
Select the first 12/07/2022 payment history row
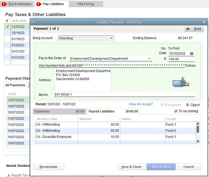click(x=18, y=100)
